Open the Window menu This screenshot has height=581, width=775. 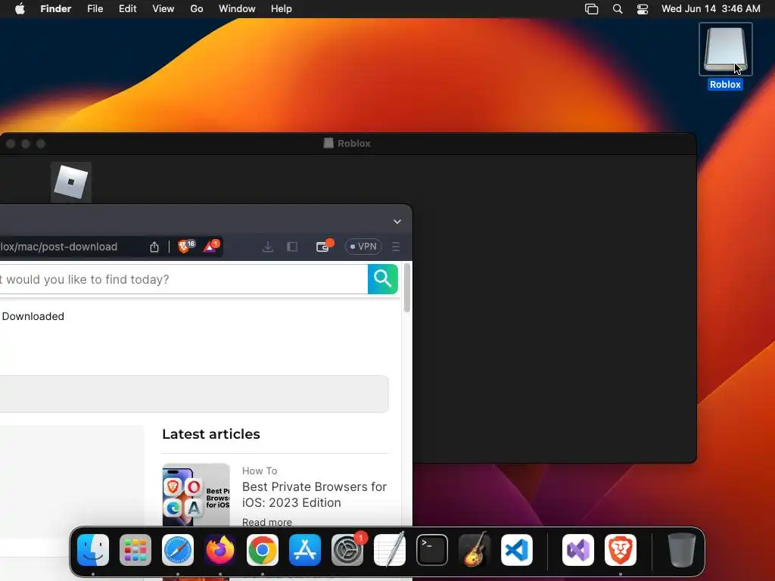[x=237, y=9]
